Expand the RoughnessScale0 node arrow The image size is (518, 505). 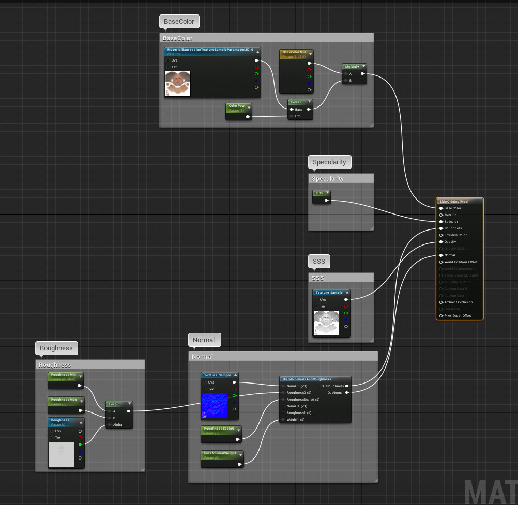click(238, 430)
